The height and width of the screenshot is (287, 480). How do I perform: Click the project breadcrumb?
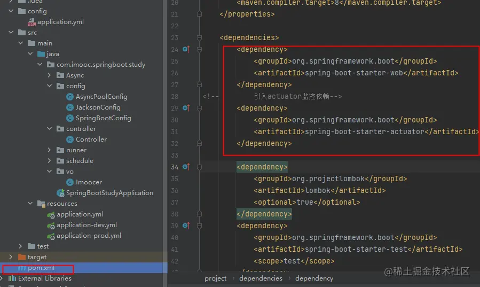click(216, 278)
